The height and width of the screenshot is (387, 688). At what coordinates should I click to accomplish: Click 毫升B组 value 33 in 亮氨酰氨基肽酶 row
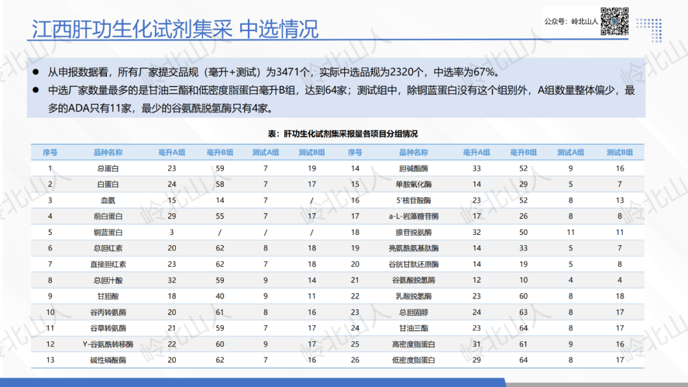click(x=524, y=248)
